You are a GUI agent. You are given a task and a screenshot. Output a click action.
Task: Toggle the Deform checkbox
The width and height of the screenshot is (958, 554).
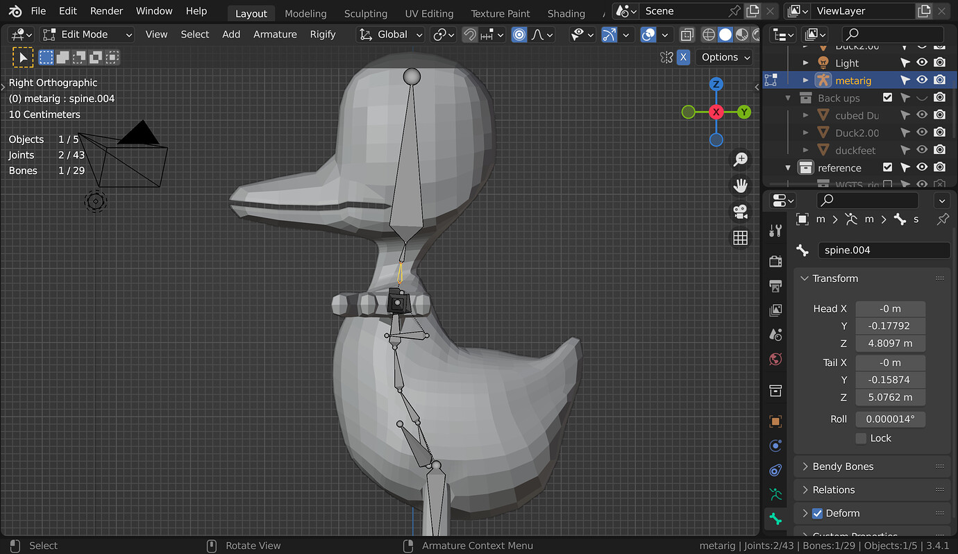(817, 514)
